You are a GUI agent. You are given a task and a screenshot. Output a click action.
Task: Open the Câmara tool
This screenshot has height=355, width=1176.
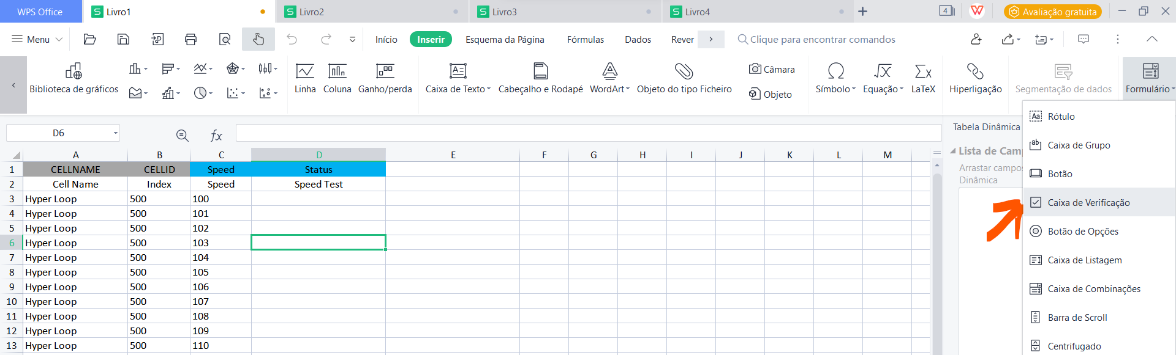click(772, 69)
